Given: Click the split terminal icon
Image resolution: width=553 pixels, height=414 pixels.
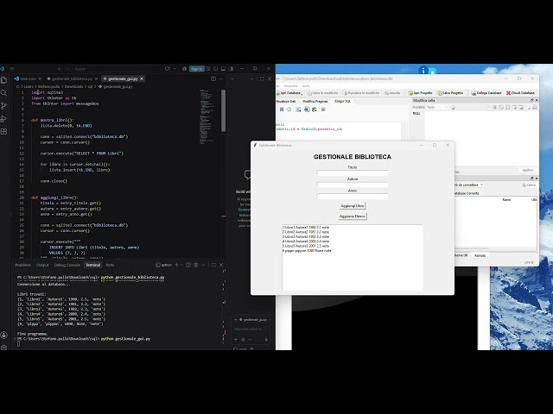Looking at the screenshot, I should 188,265.
